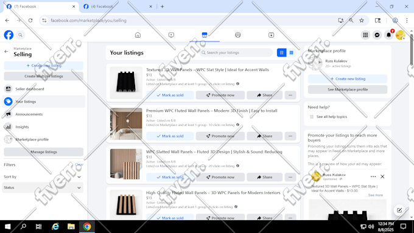Open Insights in sidebar
414x233 pixels.
pos(44,127)
